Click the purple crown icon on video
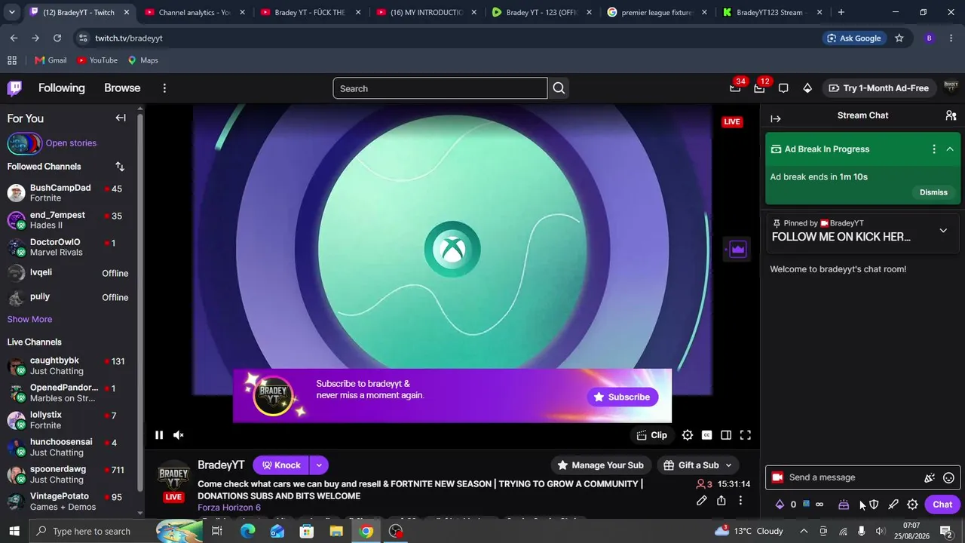The height and width of the screenshot is (543, 965). tap(737, 250)
